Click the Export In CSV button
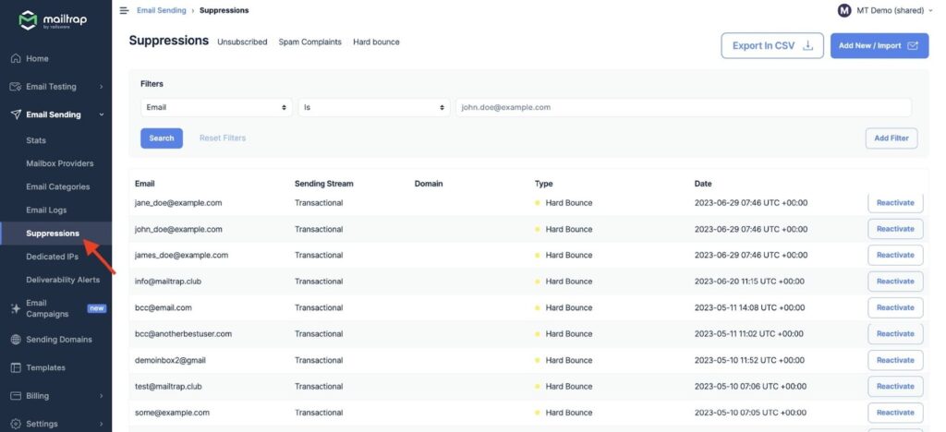Screen dimensions: 946x432 click(x=771, y=45)
